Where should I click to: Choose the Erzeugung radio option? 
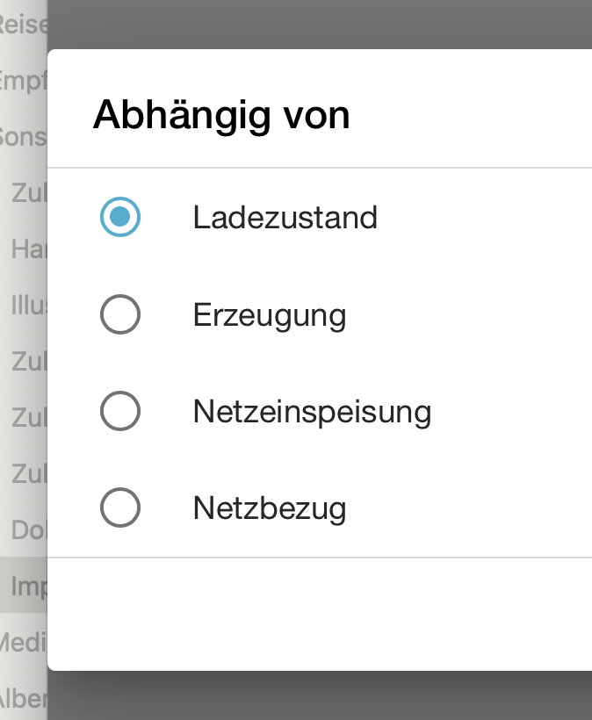click(120, 314)
